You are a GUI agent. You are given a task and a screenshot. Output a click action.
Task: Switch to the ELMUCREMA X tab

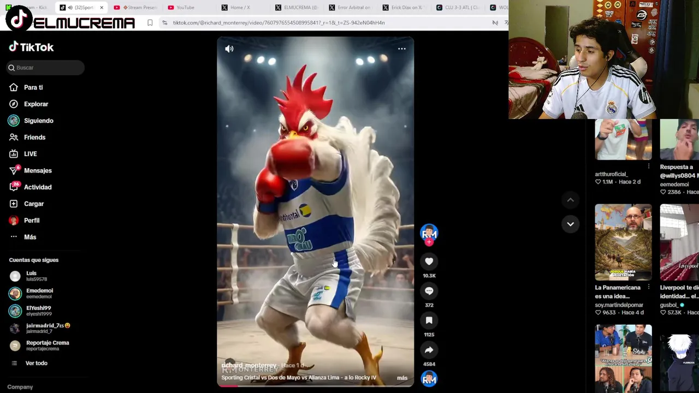click(296, 8)
